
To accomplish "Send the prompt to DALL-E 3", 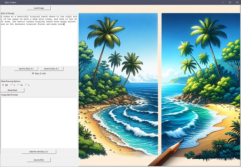I will coord(51,69).
